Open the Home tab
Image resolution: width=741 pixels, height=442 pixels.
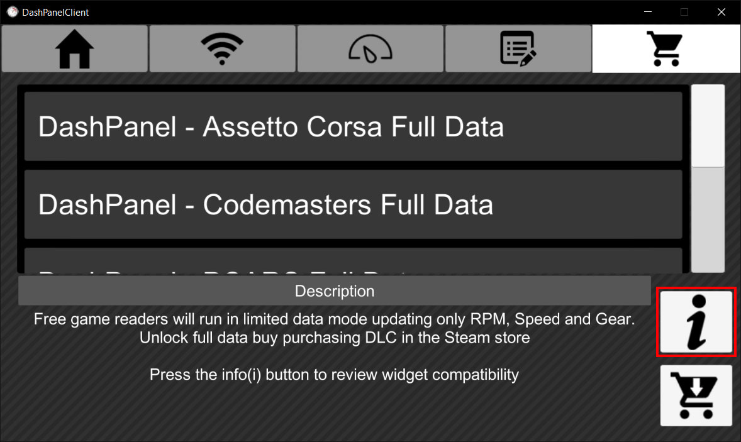click(x=75, y=48)
